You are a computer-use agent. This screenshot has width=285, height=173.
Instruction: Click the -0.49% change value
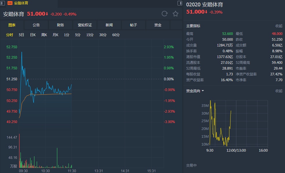(x=70, y=14)
